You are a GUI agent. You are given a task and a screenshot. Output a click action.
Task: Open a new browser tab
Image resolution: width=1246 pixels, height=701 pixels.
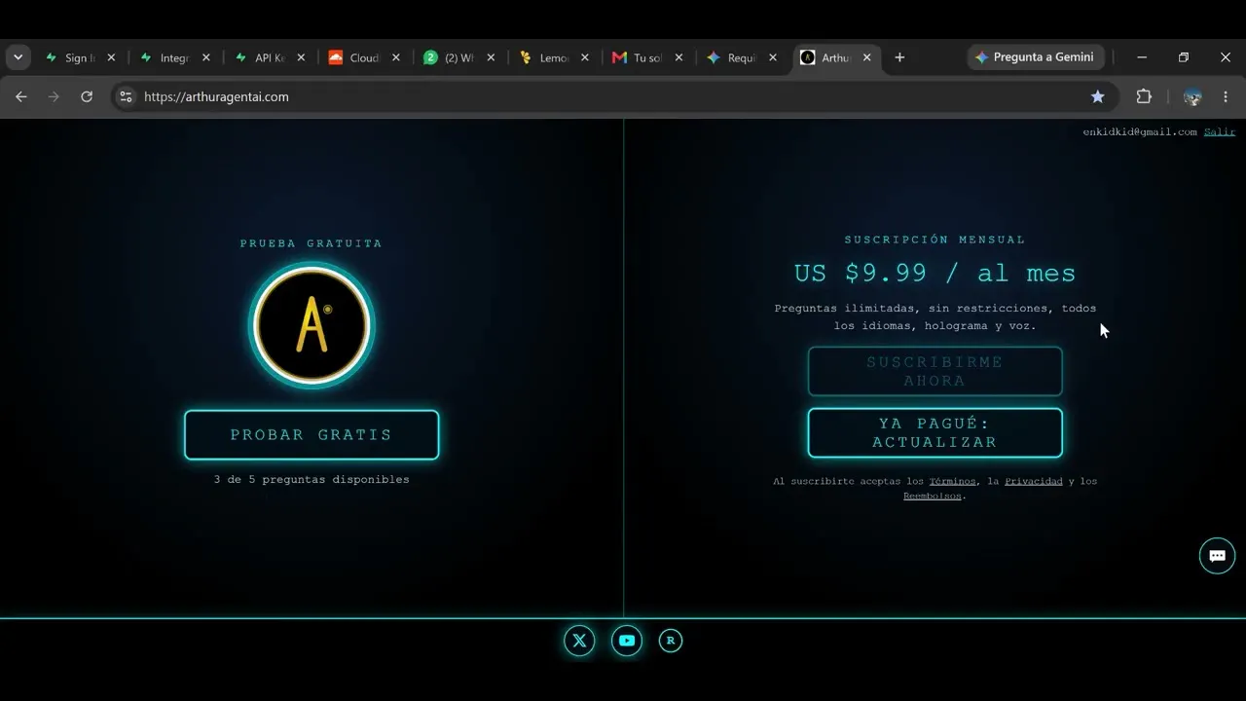(899, 57)
